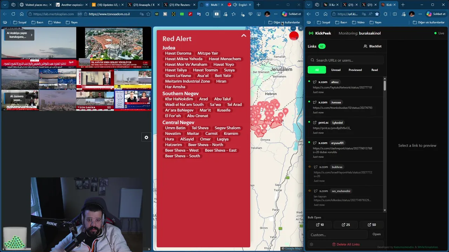Click the down arrow of links scrollbar

[385, 210]
